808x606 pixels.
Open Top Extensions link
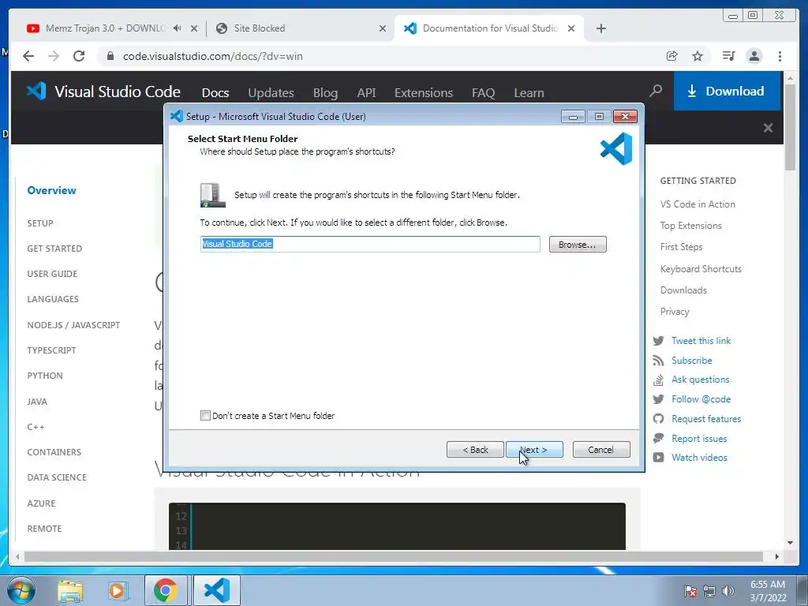tap(691, 226)
